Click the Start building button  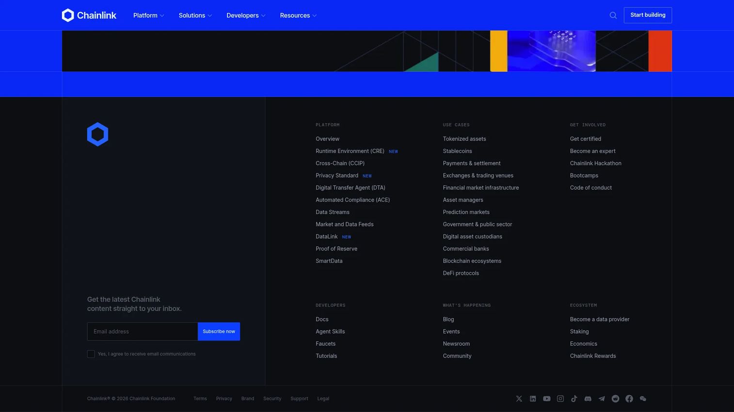648,15
